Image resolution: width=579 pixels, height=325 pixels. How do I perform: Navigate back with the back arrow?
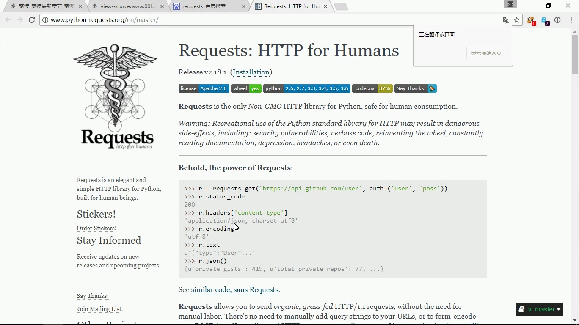point(8,19)
